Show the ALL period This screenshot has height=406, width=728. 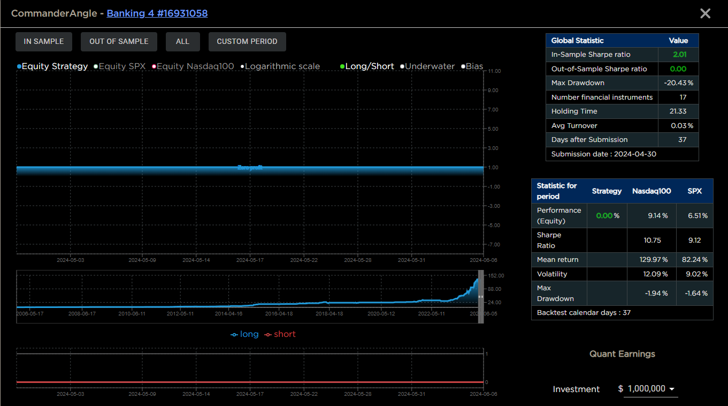[x=182, y=41]
